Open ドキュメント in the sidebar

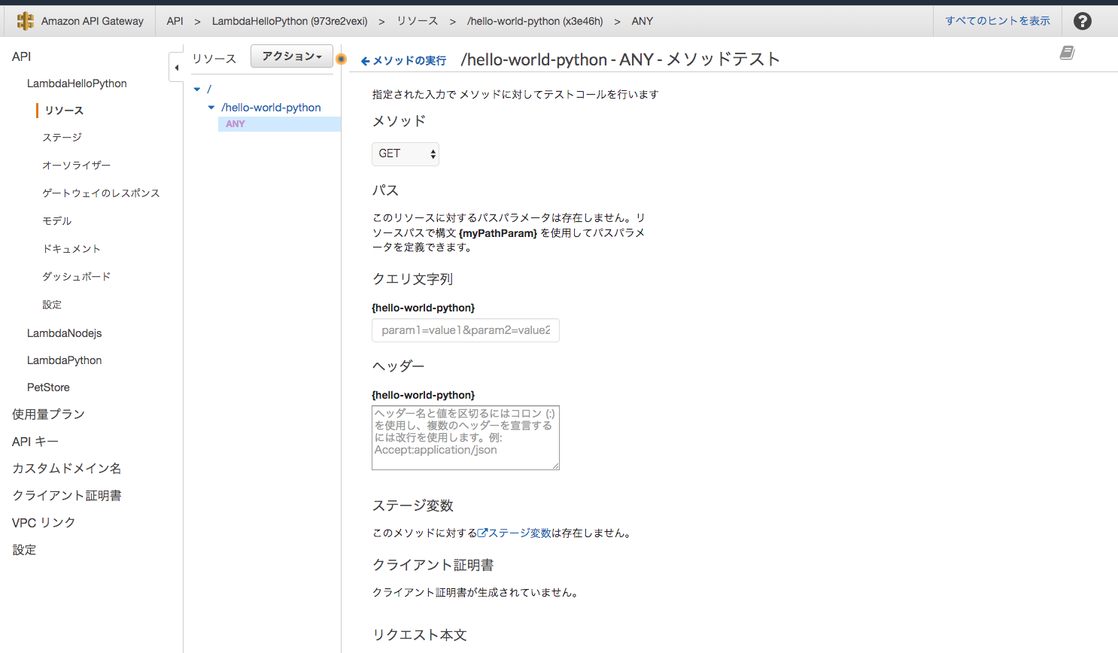pos(71,249)
